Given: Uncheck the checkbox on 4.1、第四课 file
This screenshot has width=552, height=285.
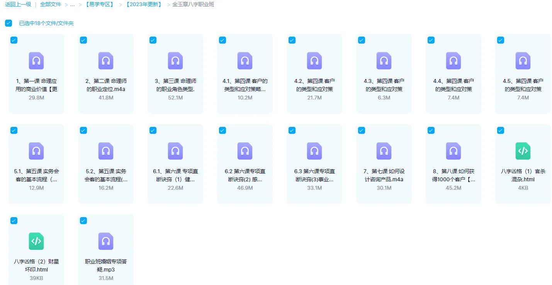Looking at the screenshot, I should pyautogui.click(x=222, y=40).
